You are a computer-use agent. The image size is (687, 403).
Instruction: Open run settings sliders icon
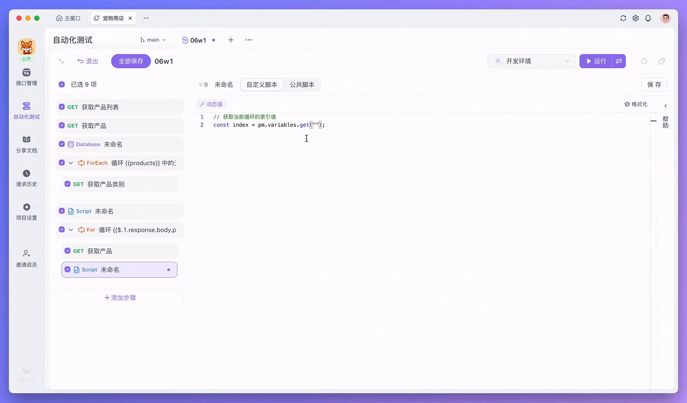[x=619, y=61]
